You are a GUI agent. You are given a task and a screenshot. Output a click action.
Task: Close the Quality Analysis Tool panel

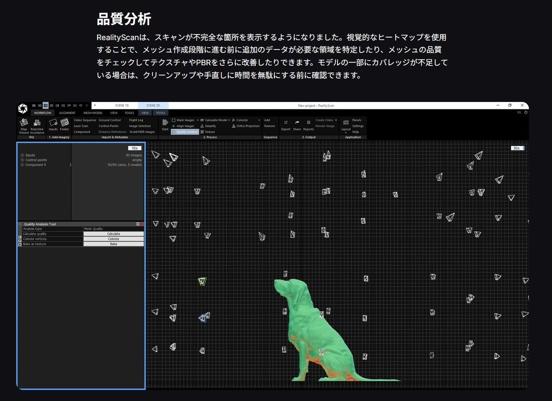click(x=142, y=224)
